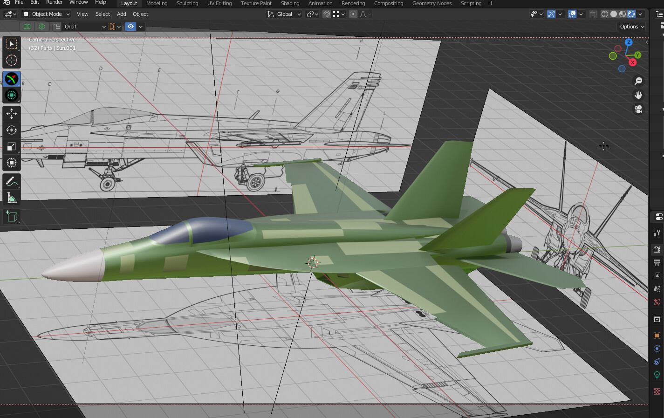Open the Object Data properties tab
The image size is (664, 418).
(x=657, y=375)
